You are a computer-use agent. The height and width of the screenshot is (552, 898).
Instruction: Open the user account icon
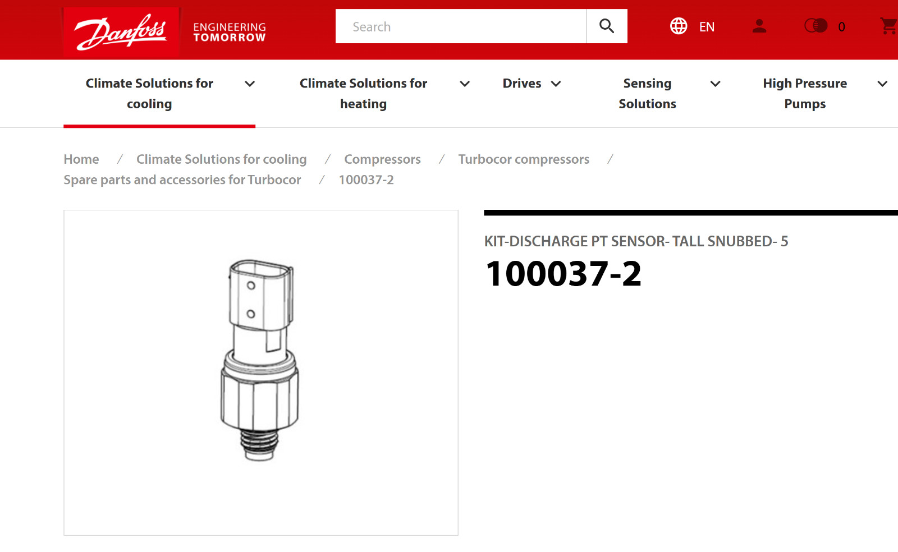759,26
